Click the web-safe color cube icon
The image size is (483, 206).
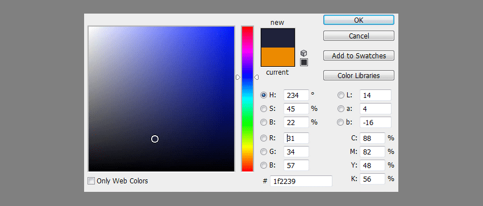point(304,53)
